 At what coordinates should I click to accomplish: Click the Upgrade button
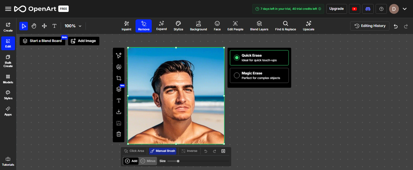(x=337, y=9)
